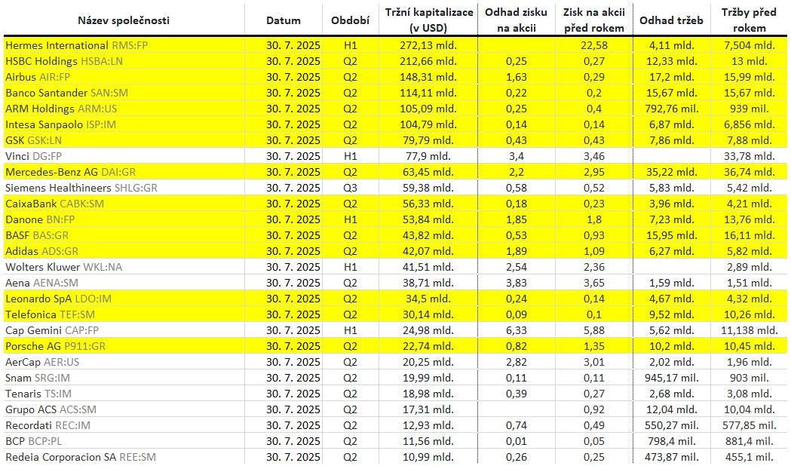
Task: Select the Recordati REC:IM company cell
Action: click(x=124, y=425)
